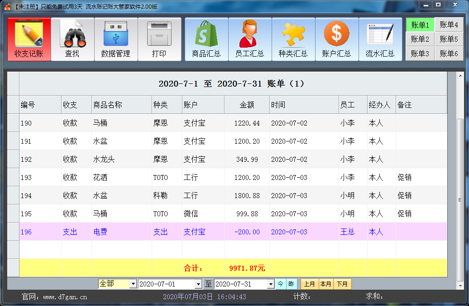Click the 昨 yesterday button
Viewport: 469px width, 306px height.
click(x=291, y=284)
